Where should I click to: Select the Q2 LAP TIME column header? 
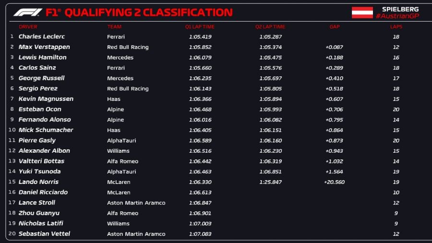pyautogui.click(x=270, y=27)
